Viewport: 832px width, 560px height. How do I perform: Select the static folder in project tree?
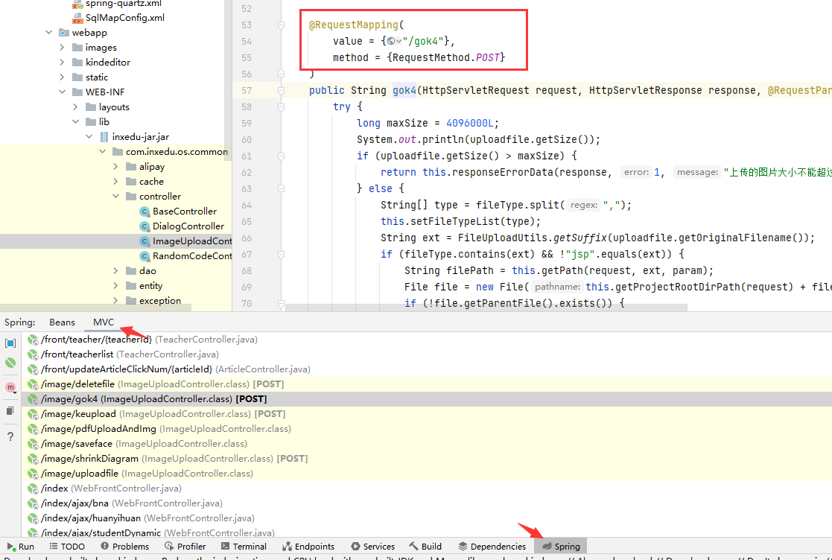97,77
